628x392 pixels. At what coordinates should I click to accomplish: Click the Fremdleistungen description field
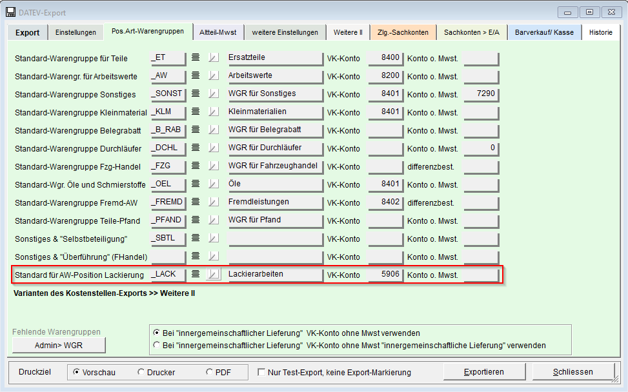275,202
